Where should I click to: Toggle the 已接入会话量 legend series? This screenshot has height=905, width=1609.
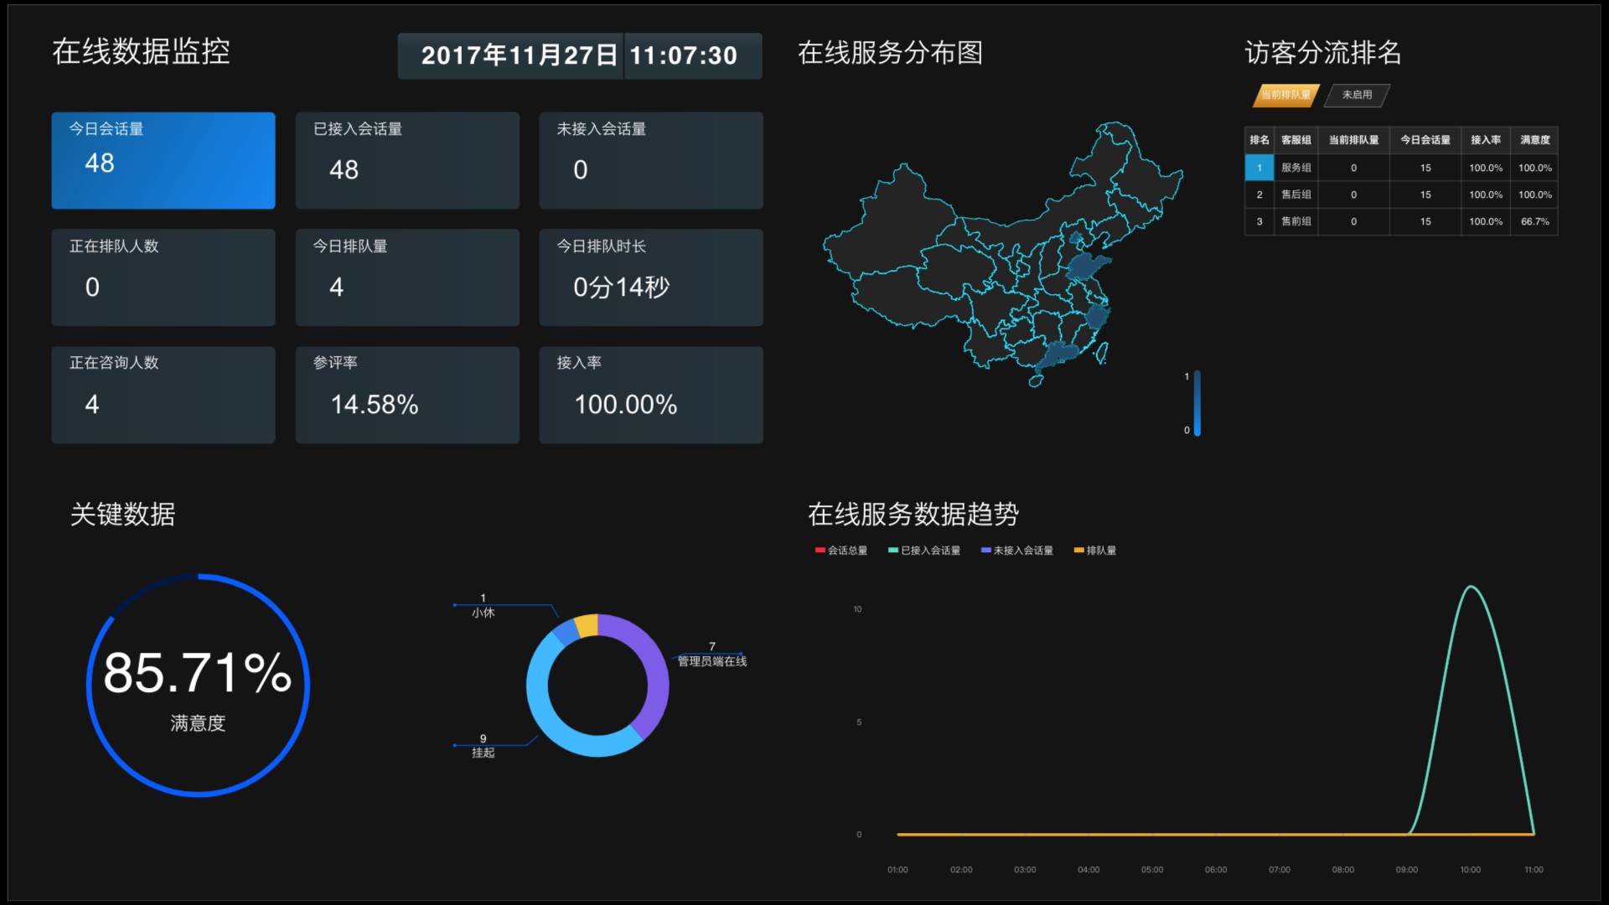(x=924, y=551)
